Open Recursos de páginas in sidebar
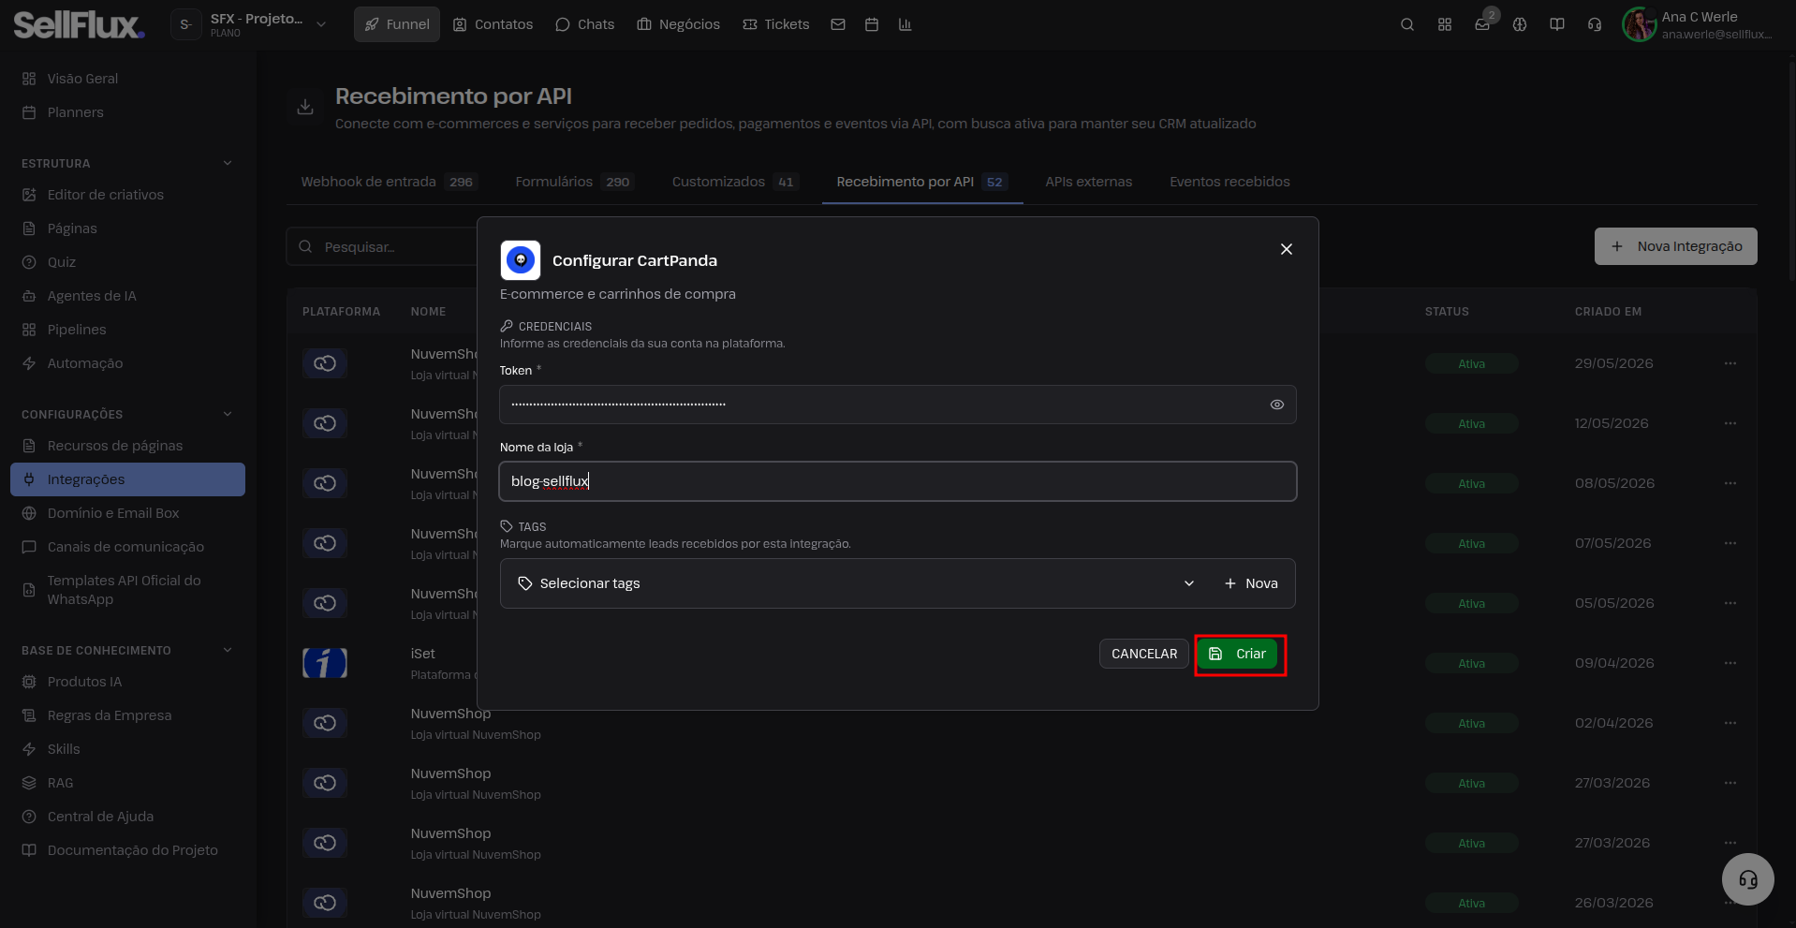This screenshot has width=1796, height=928. 127,446
